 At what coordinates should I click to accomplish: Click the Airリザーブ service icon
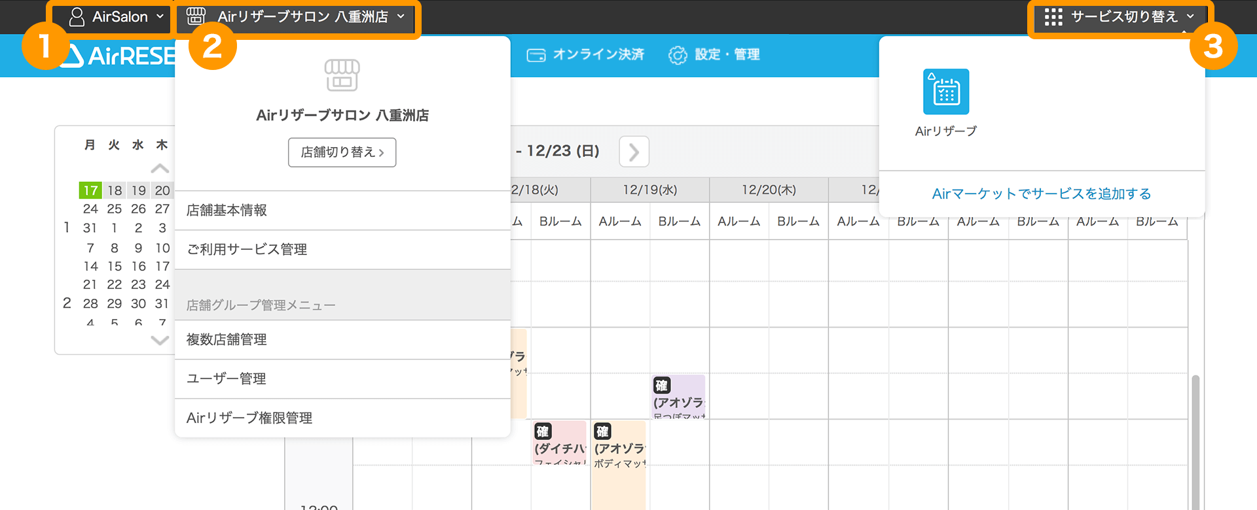click(x=946, y=92)
